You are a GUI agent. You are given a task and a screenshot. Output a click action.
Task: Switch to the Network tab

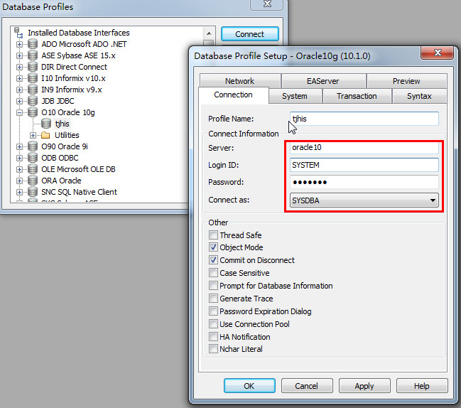[239, 81]
